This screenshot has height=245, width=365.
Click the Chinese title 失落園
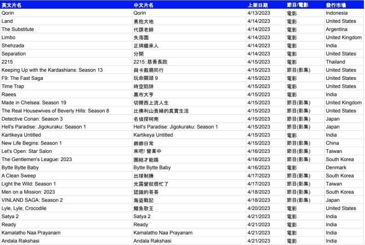pos(141,38)
